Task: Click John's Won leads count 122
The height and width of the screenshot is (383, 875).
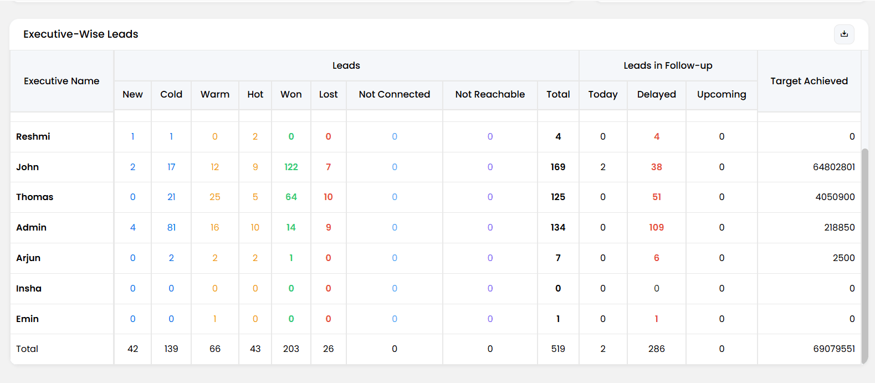Action: tap(291, 167)
